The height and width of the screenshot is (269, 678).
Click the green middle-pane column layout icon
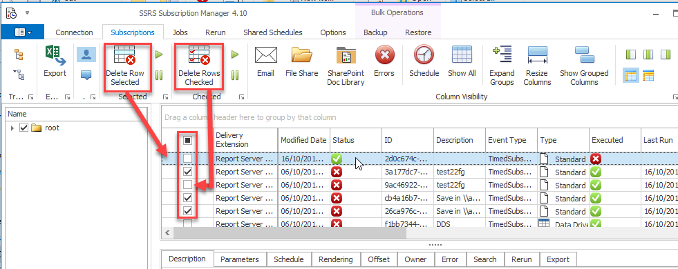pyautogui.click(x=648, y=54)
